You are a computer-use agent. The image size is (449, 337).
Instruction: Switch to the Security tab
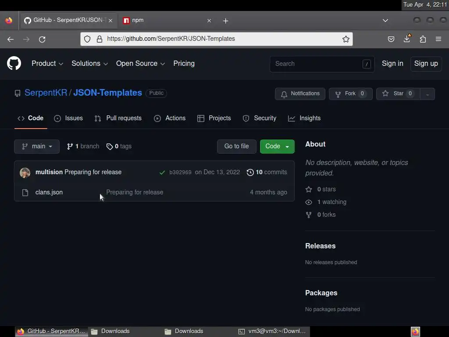260,118
